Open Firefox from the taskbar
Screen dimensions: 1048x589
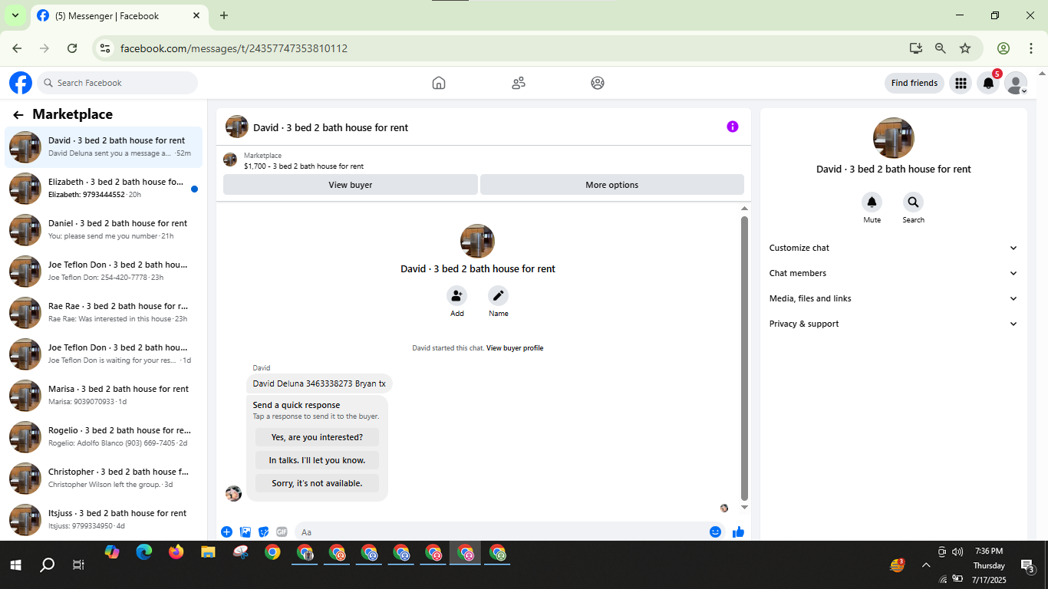(x=176, y=552)
